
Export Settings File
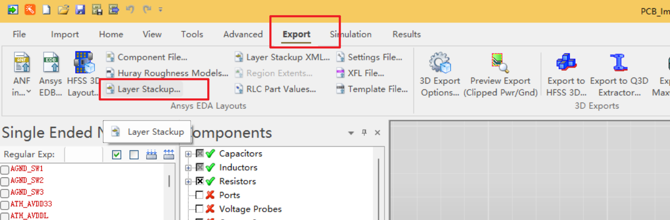point(369,57)
